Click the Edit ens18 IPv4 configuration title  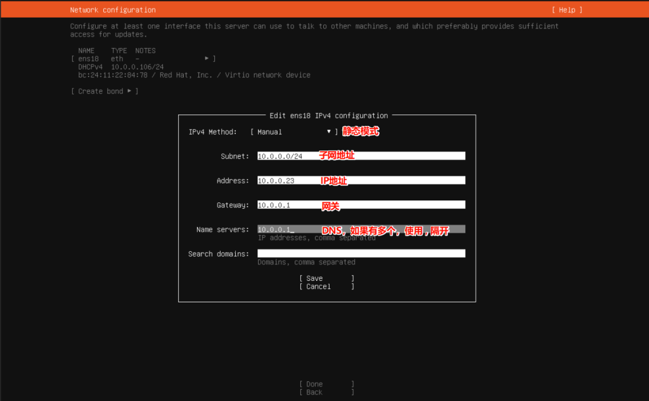[328, 116]
